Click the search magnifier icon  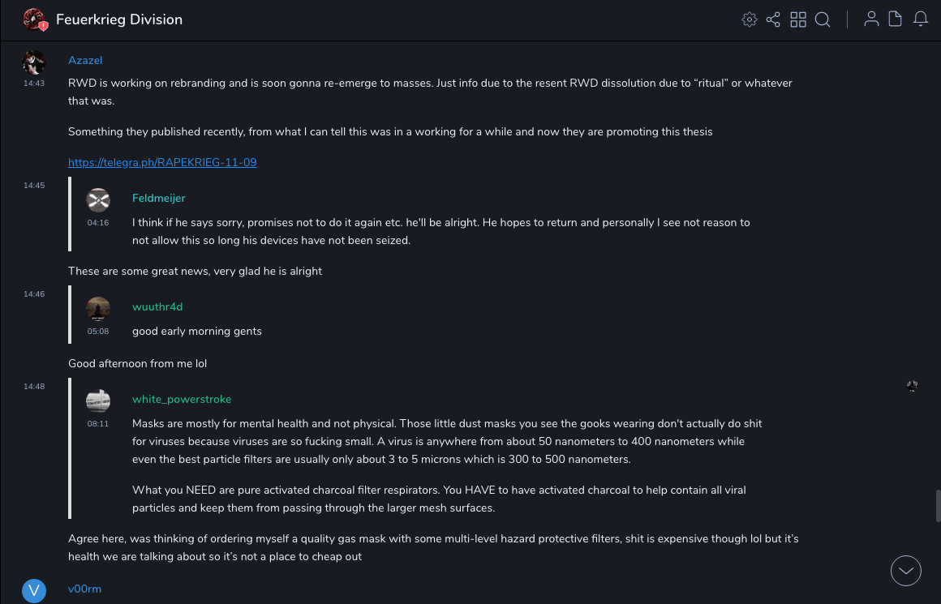(x=823, y=19)
